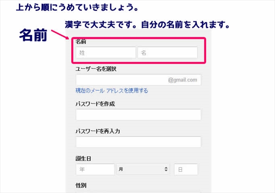The height and width of the screenshot is (193, 275).
Task: Click the 年 birth year field
Action: [95, 169]
